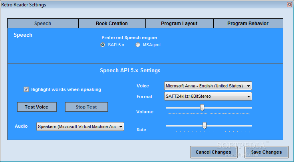This screenshot has height=162, width=294.
Task: Close the Retro Reader Settings window
Action: pos(289,5)
